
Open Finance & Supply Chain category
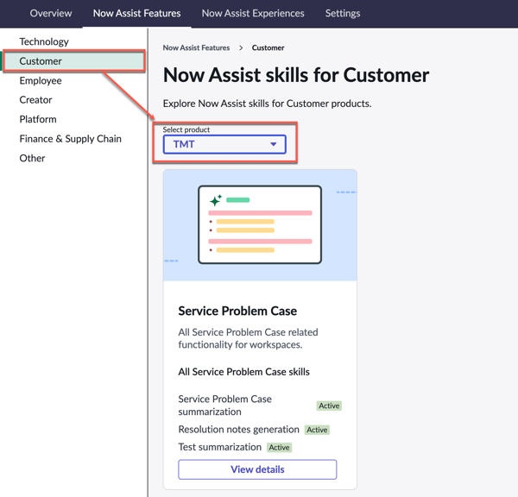pyautogui.click(x=71, y=139)
